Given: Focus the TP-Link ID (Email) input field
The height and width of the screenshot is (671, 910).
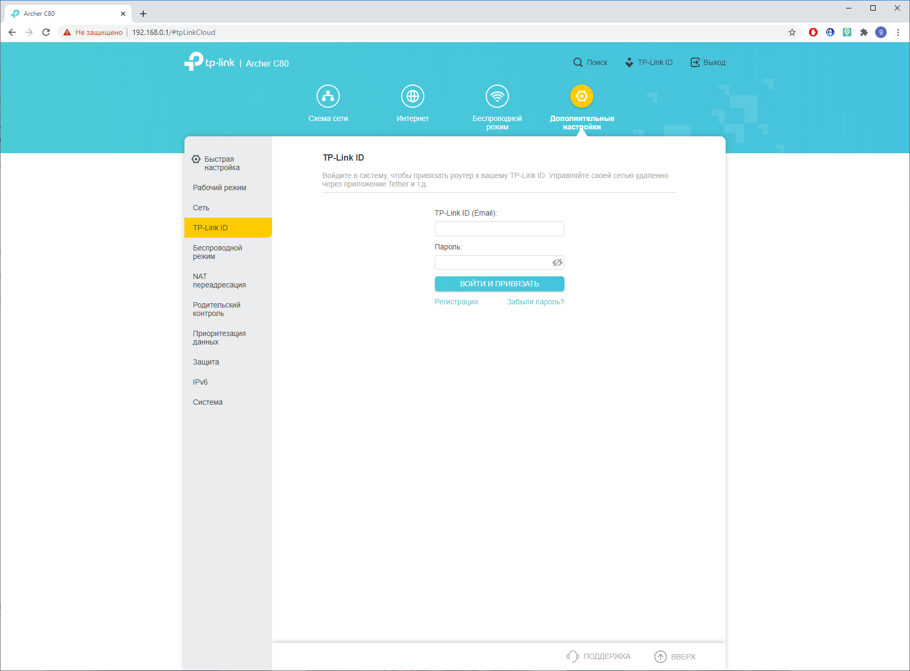Looking at the screenshot, I should click(499, 229).
